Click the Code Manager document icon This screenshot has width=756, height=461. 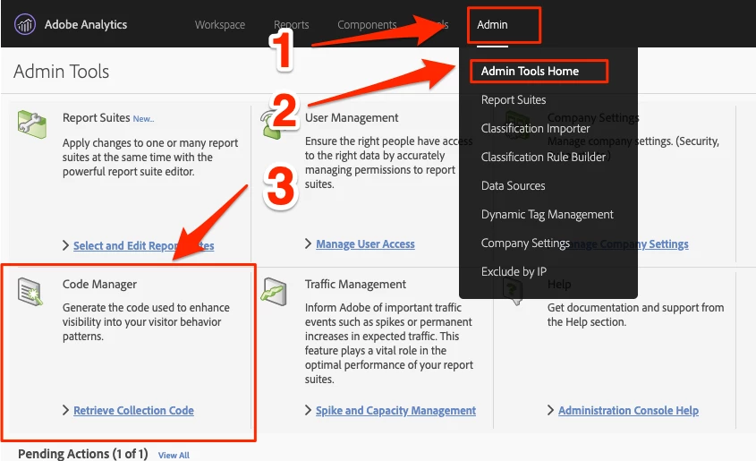30,291
